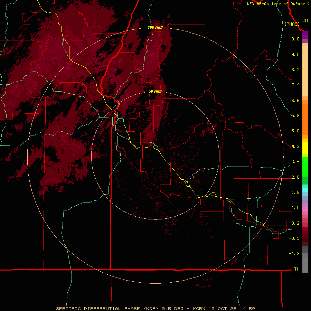Click the -0.5 legend value
Screen dimensions: 311x311
(x=294, y=238)
